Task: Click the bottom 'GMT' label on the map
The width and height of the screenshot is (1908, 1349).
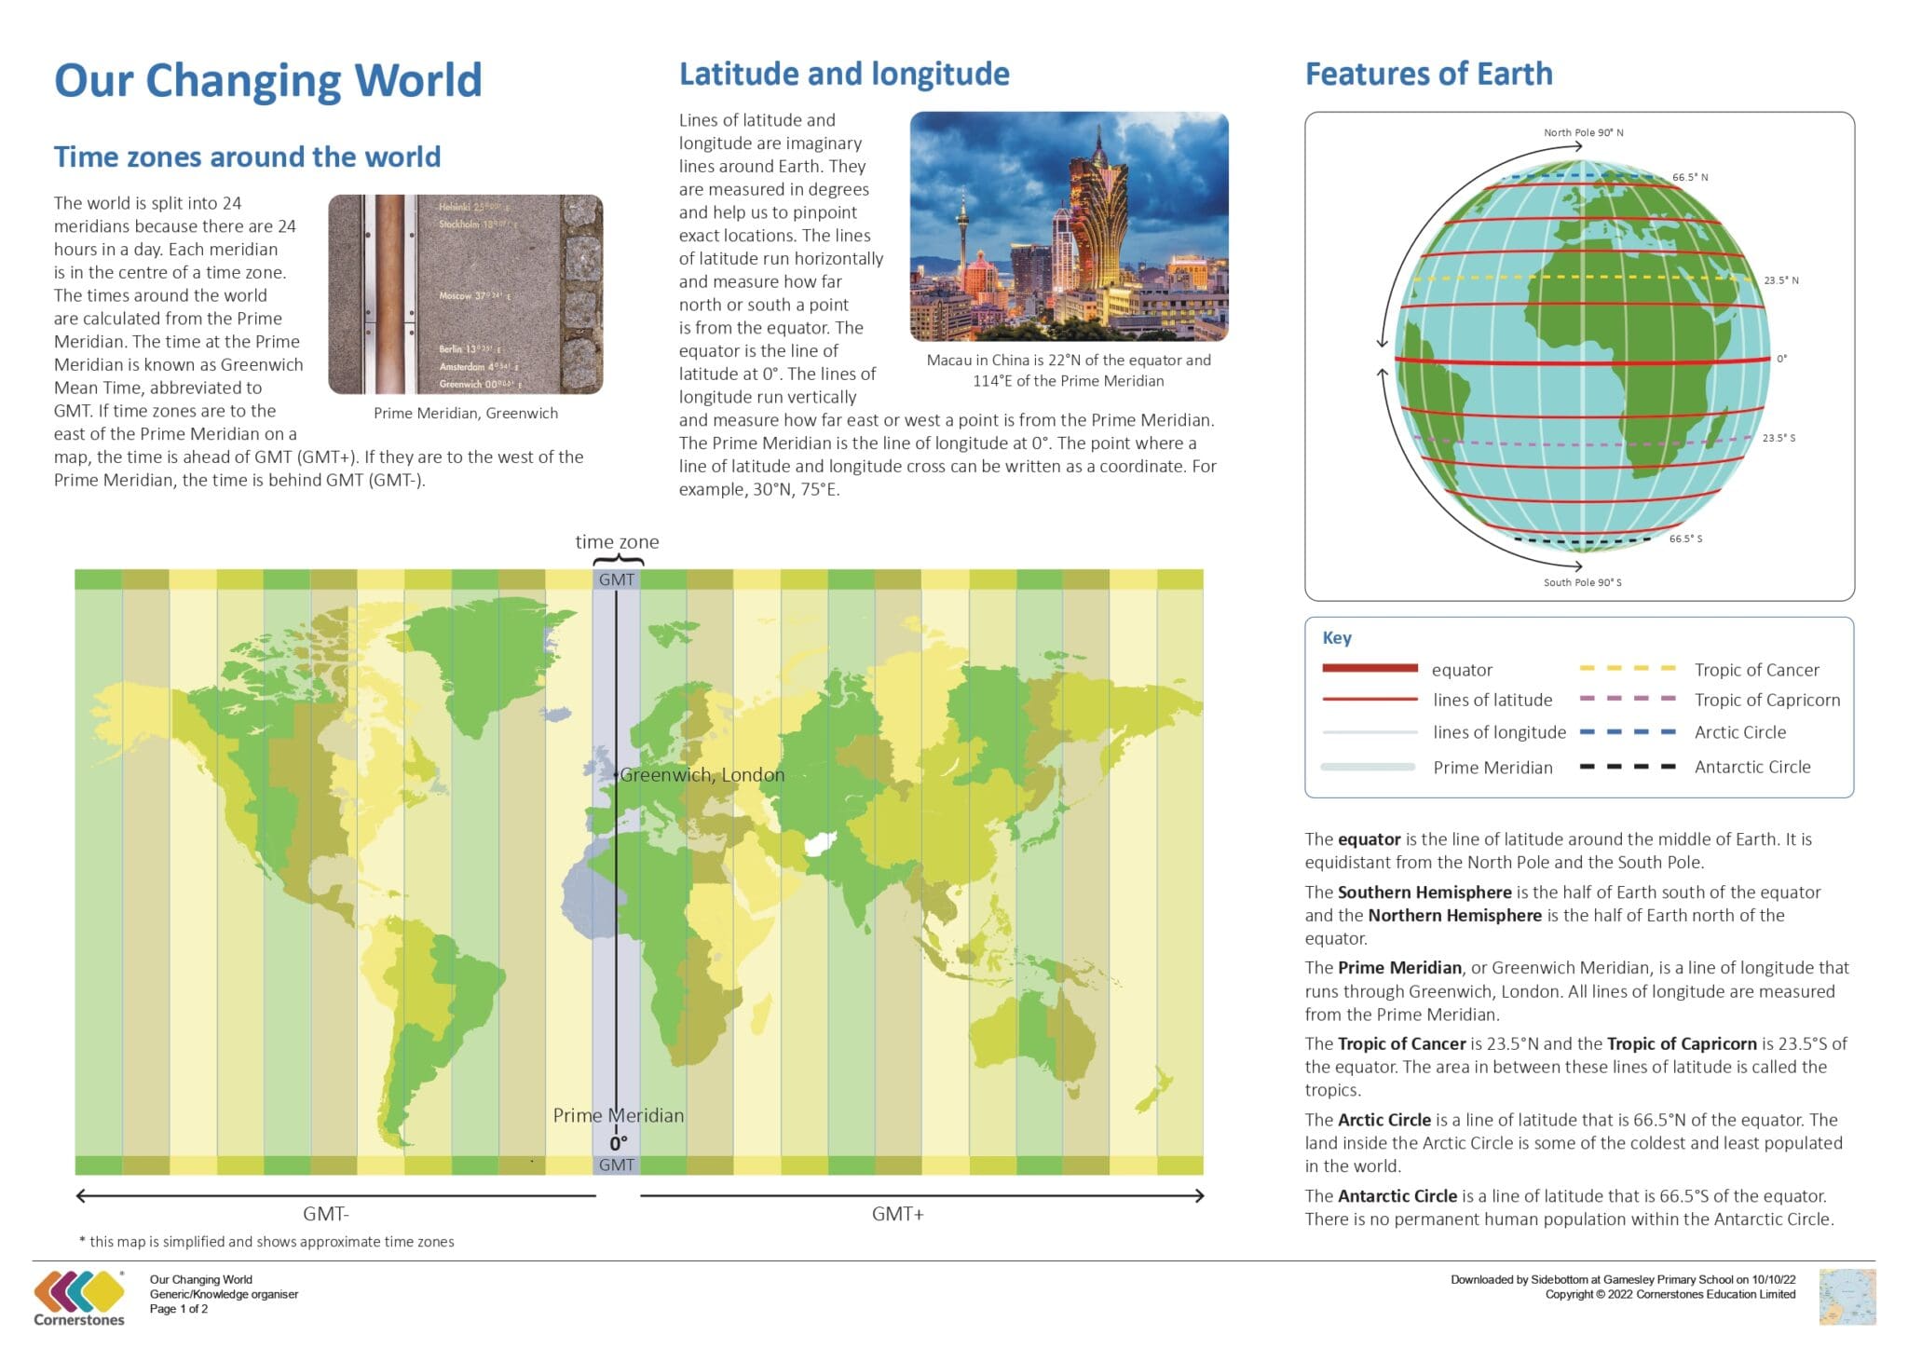Action: click(x=617, y=1165)
